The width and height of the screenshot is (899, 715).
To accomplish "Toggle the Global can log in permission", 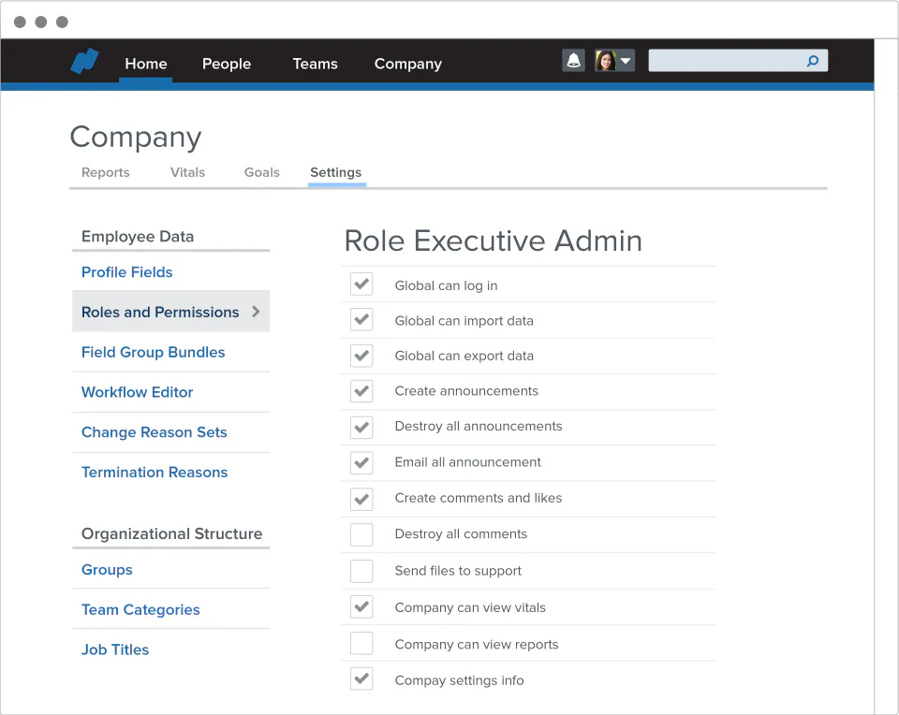I will tap(361, 284).
